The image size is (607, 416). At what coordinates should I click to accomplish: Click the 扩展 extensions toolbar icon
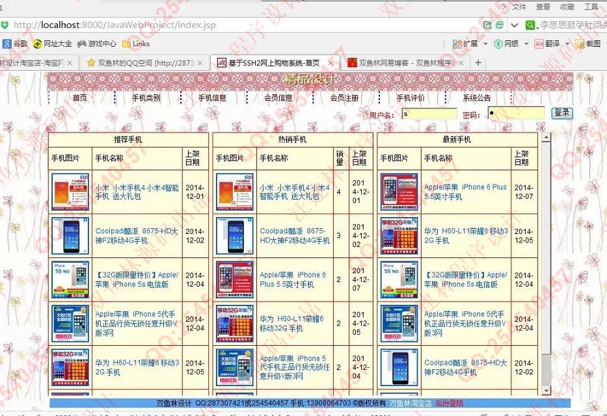point(457,44)
